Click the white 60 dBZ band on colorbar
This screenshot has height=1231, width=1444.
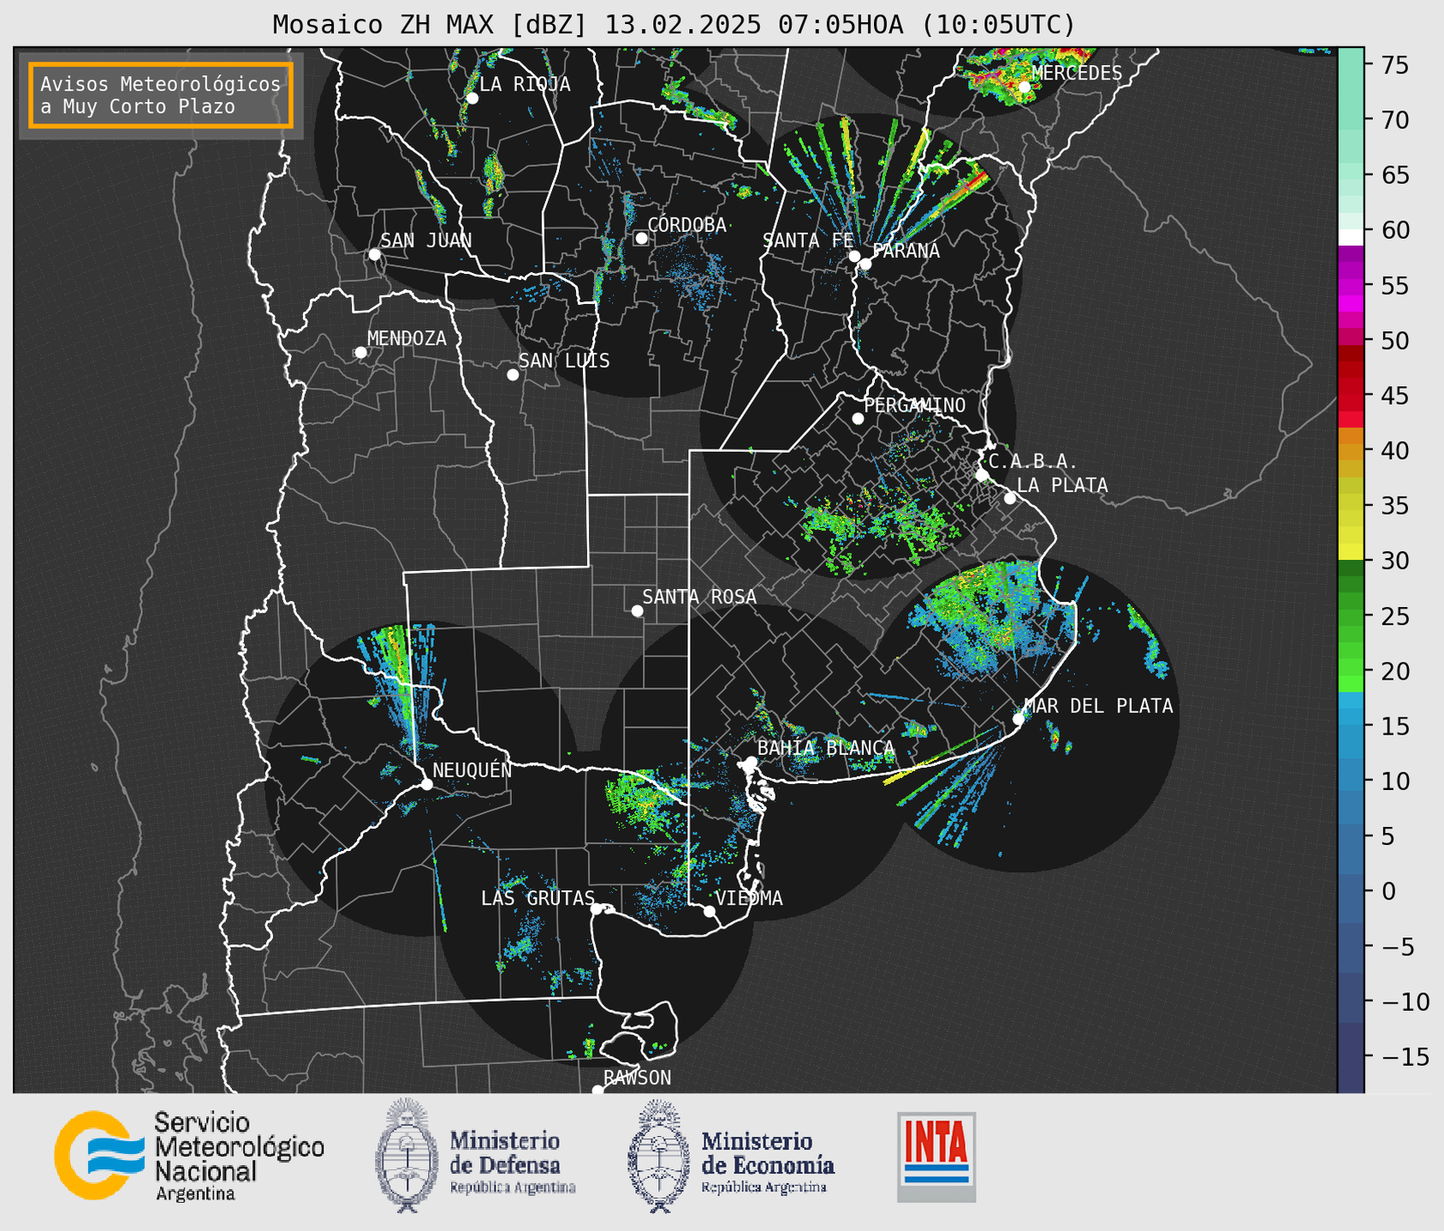pos(1351,237)
